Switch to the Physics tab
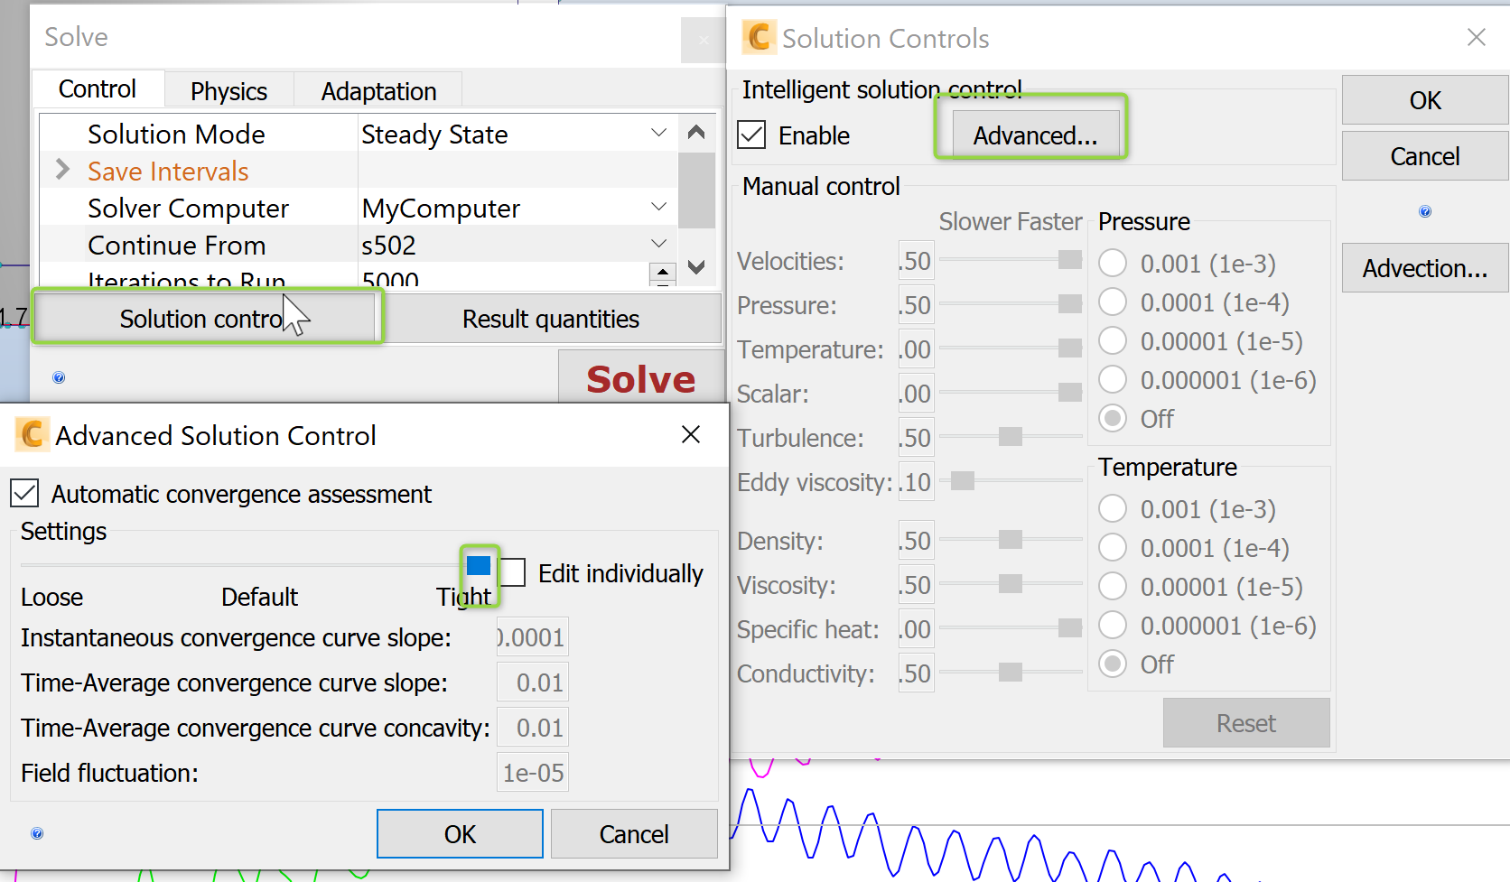1510x882 pixels. 228,91
